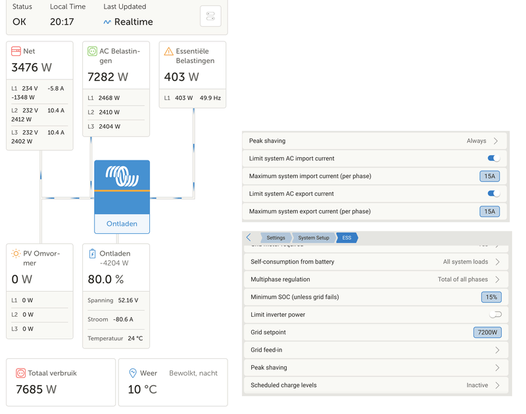526x414 pixels.
Task: Disable Limit system AC import current
Action: click(493, 158)
